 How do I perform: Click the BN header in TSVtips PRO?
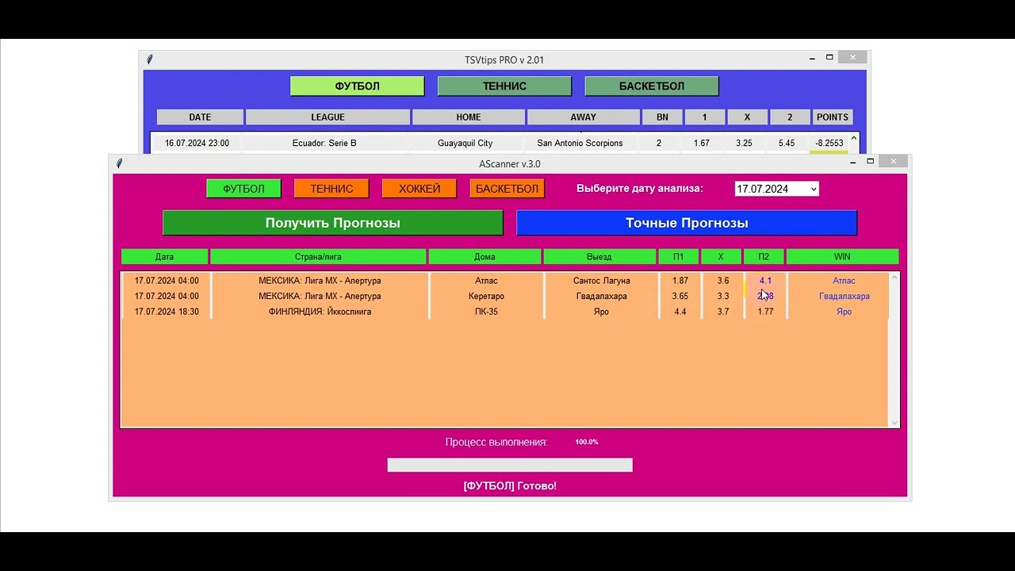(662, 117)
